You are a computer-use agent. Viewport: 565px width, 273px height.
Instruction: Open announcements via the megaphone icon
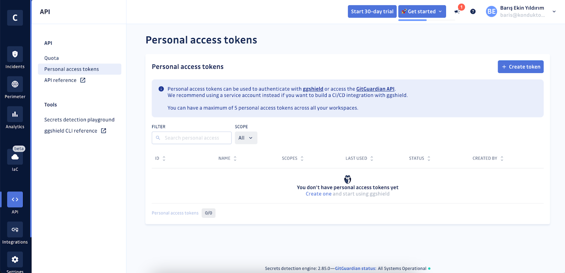coord(457,11)
